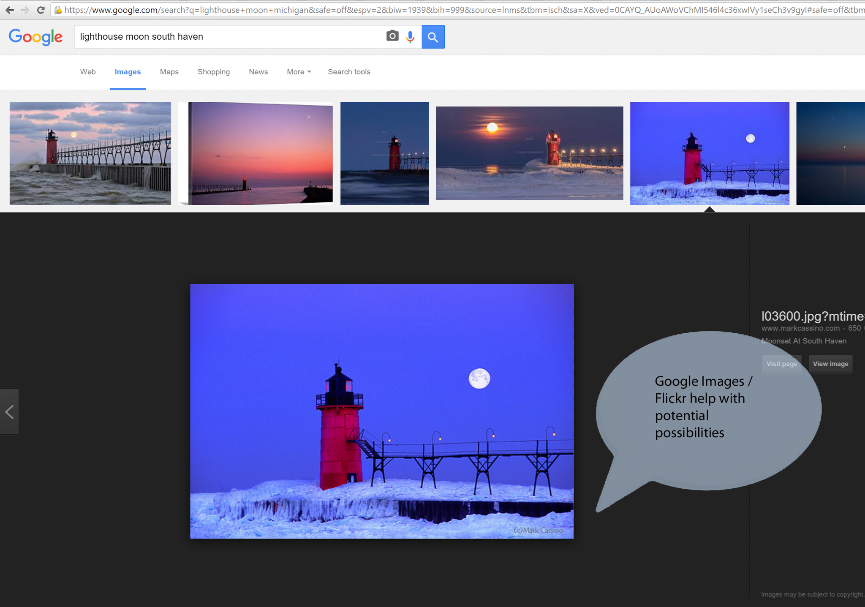Select the Images tab

pyautogui.click(x=128, y=72)
